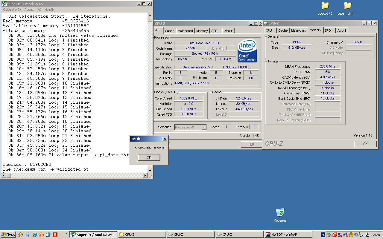Activate HWBOT - WinRAR taskbar button
Screen dimensions: 383x239
pos(288,235)
